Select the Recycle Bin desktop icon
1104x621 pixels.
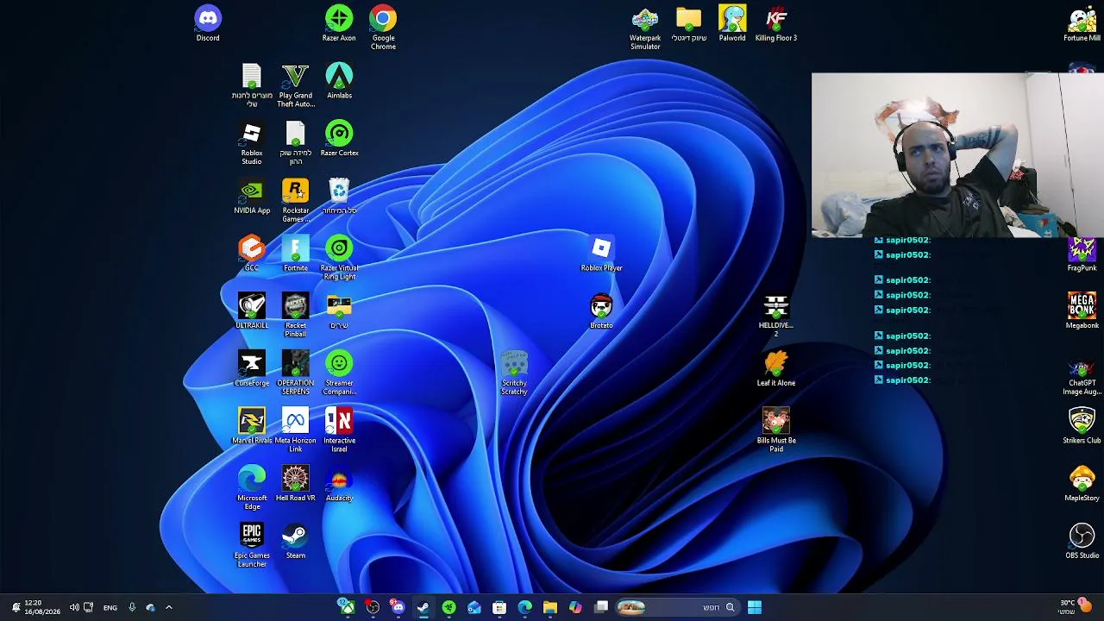[339, 197]
